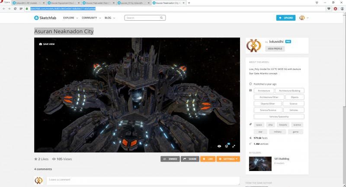Reload the page with the refresh icon
This screenshot has width=346, height=187.
15,9
